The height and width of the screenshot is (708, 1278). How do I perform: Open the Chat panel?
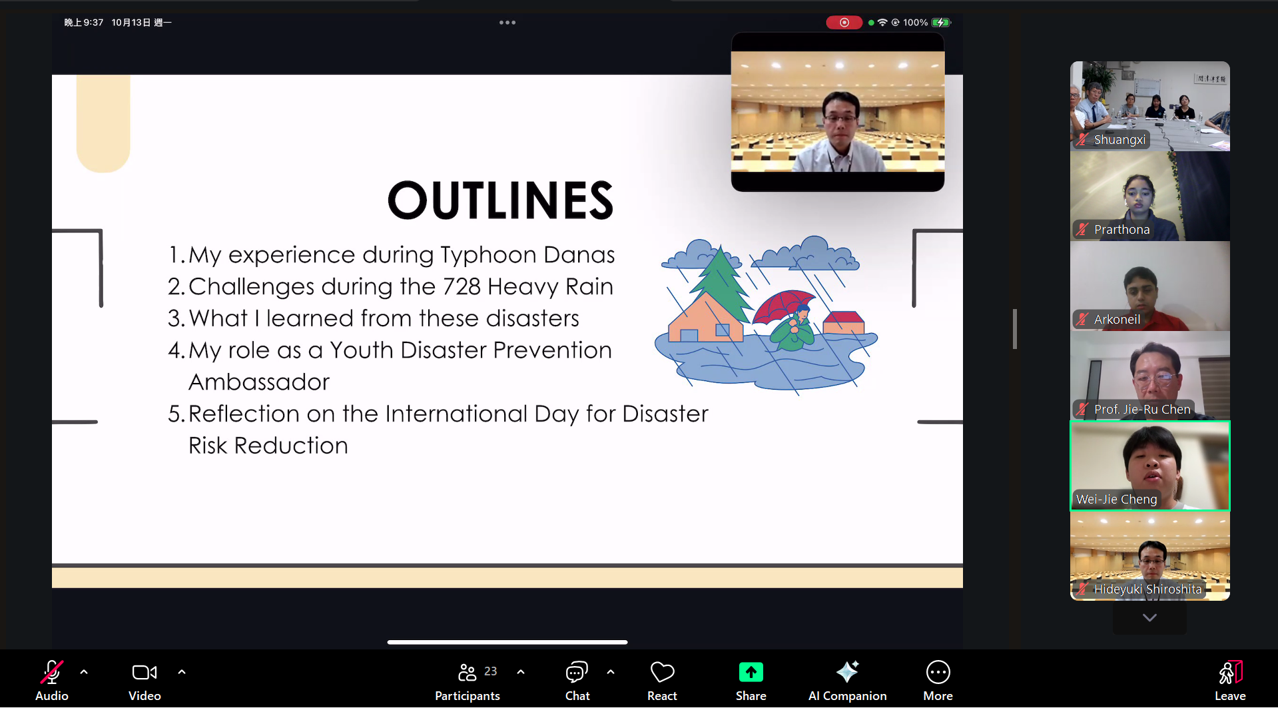point(577,679)
